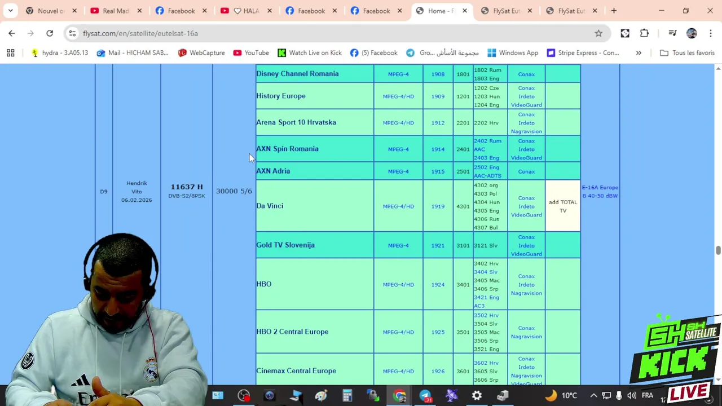Open the Watch Live on Kick bookmark
The height and width of the screenshot is (406, 722).
click(309, 52)
